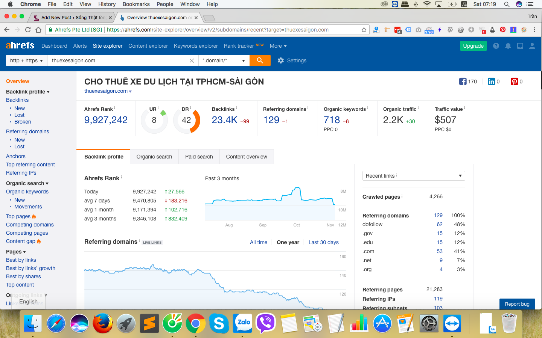Click the 23.4K backlinks value
This screenshot has width=542, height=338.
point(225,120)
